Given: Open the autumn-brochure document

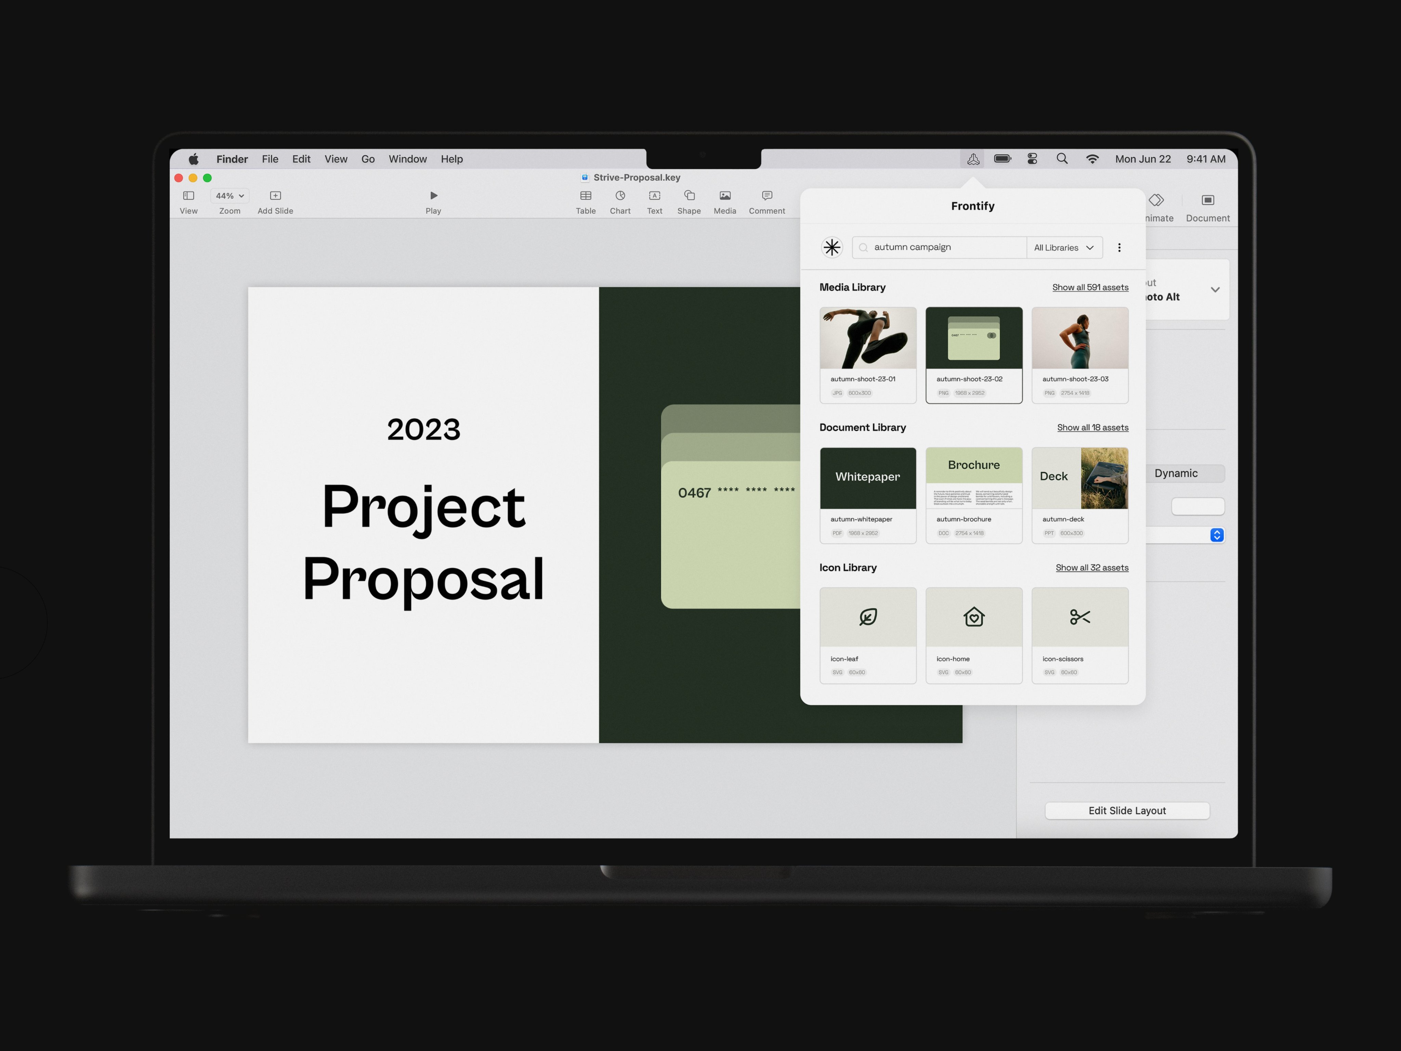Looking at the screenshot, I should click(x=974, y=495).
